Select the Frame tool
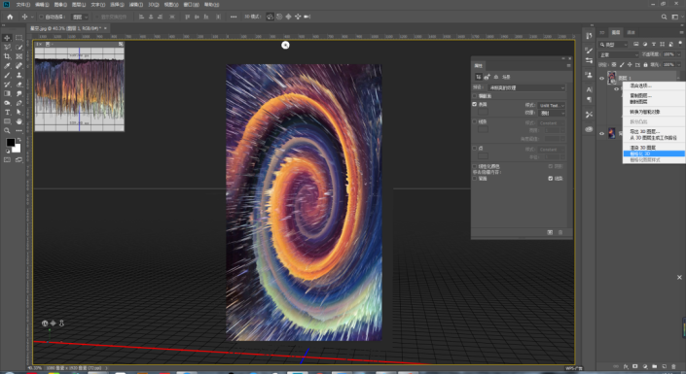This screenshot has height=374, width=686. coord(19,56)
